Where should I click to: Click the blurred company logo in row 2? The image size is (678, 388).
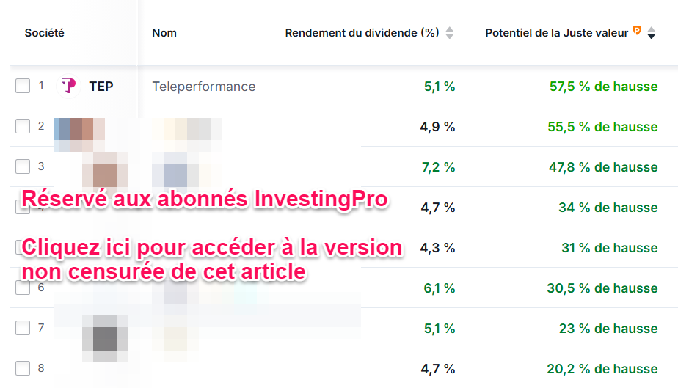tap(79, 131)
